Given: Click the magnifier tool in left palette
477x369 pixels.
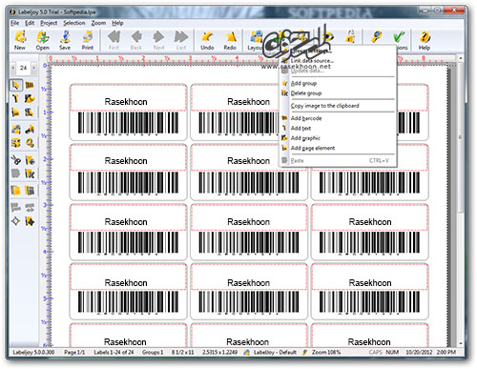Looking at the screenshot, I should coord(30,143).
